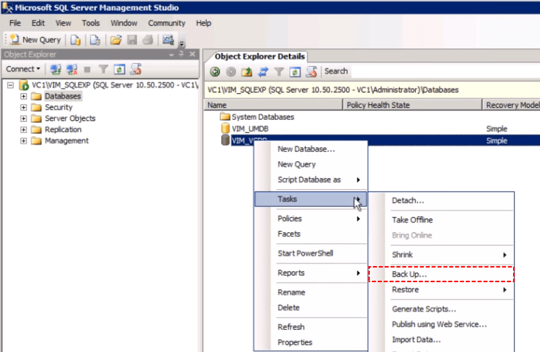Select Server Objects in the tree
The width and height of the screenshot is (540, 352).
point(70,118)
